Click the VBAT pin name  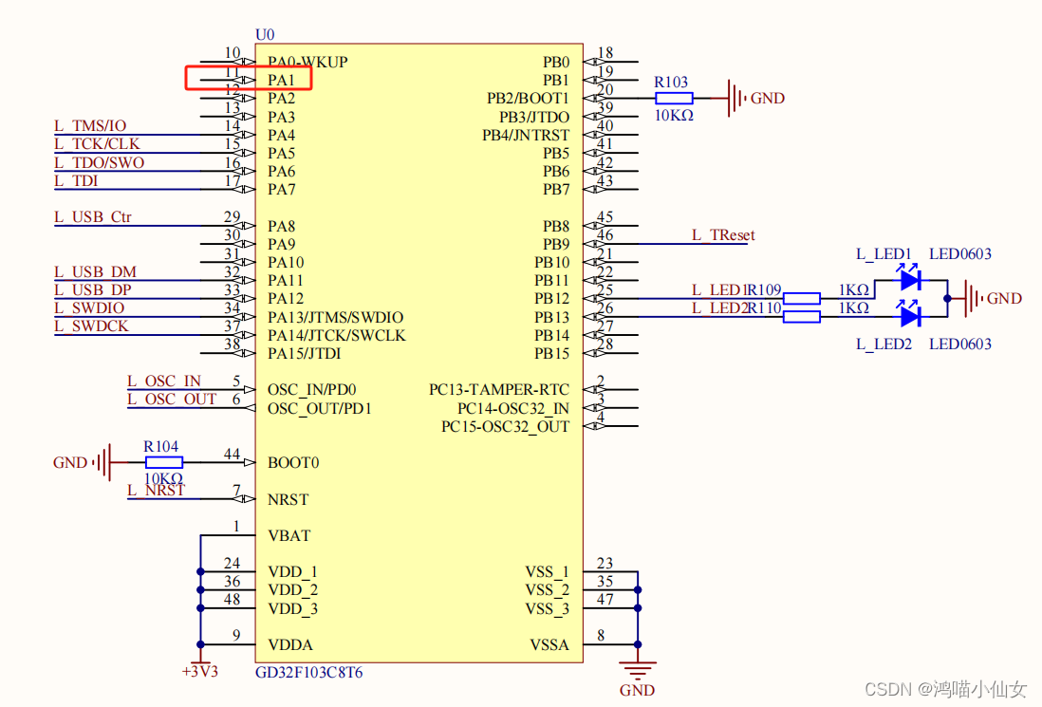click(x=289, y=535)
